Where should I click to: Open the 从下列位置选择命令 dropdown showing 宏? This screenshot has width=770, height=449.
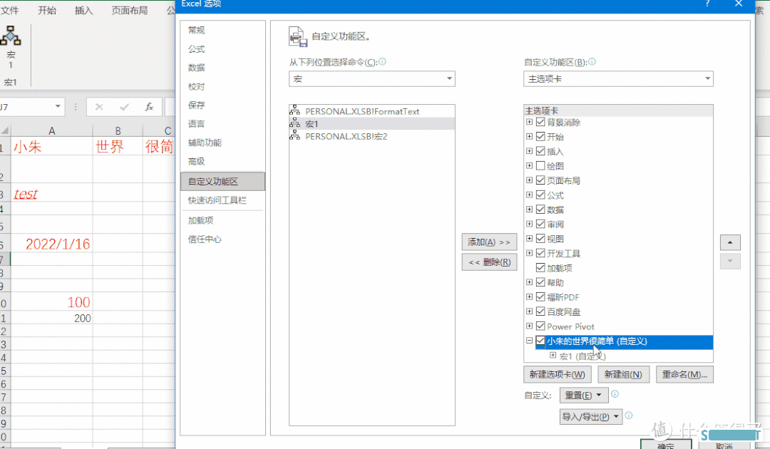point(371,79)
